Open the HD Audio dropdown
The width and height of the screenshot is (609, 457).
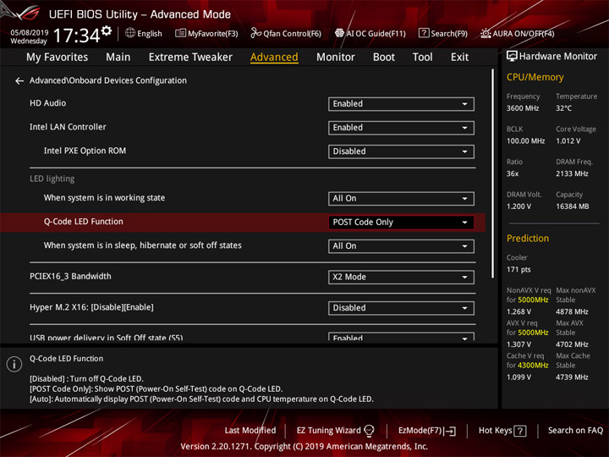click(x=401, y=104)
